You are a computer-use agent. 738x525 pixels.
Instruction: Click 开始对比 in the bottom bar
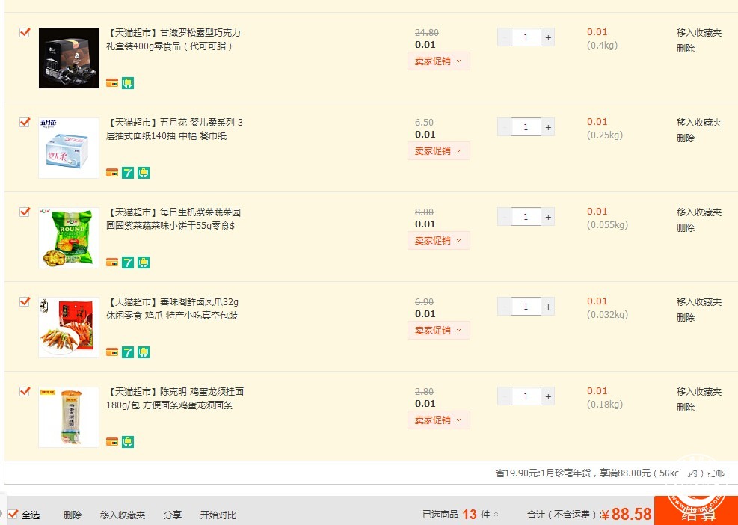pos(218,515)
